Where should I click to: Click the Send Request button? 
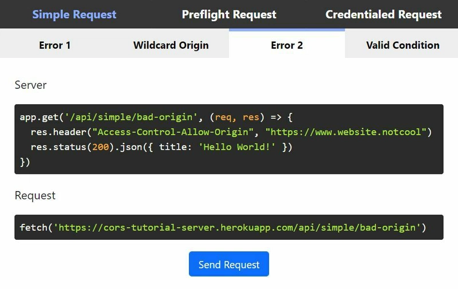tap(229, 264)
